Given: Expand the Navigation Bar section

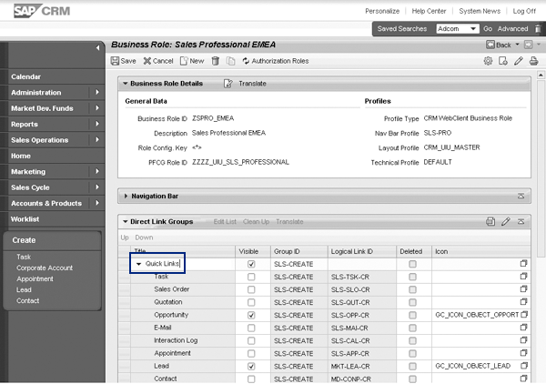Looking at the screenshot, I should (126, 196).
